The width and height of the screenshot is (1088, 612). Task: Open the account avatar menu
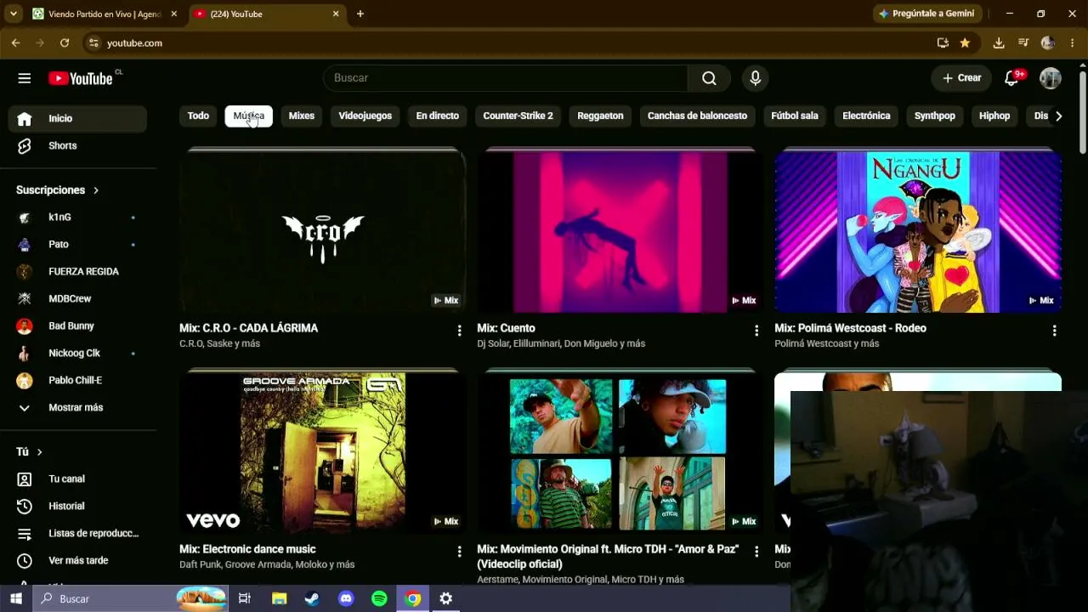(x=1051, y=78)
